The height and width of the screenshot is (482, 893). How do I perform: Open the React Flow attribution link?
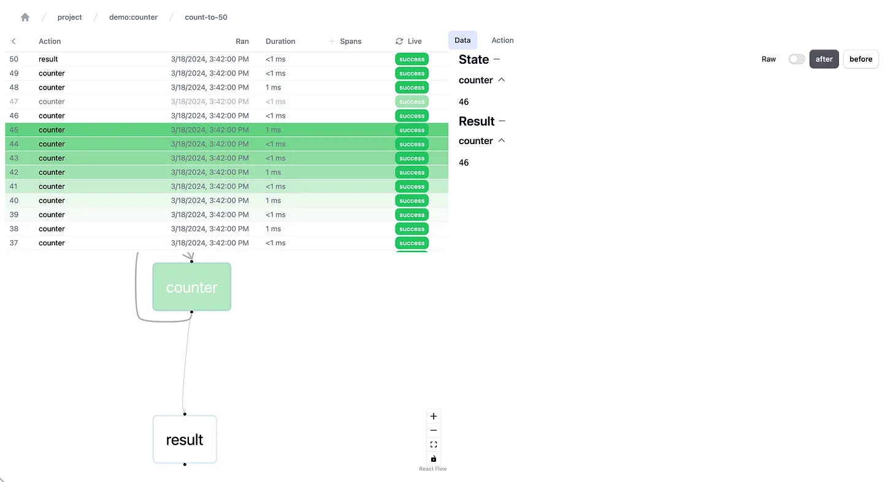433,469
